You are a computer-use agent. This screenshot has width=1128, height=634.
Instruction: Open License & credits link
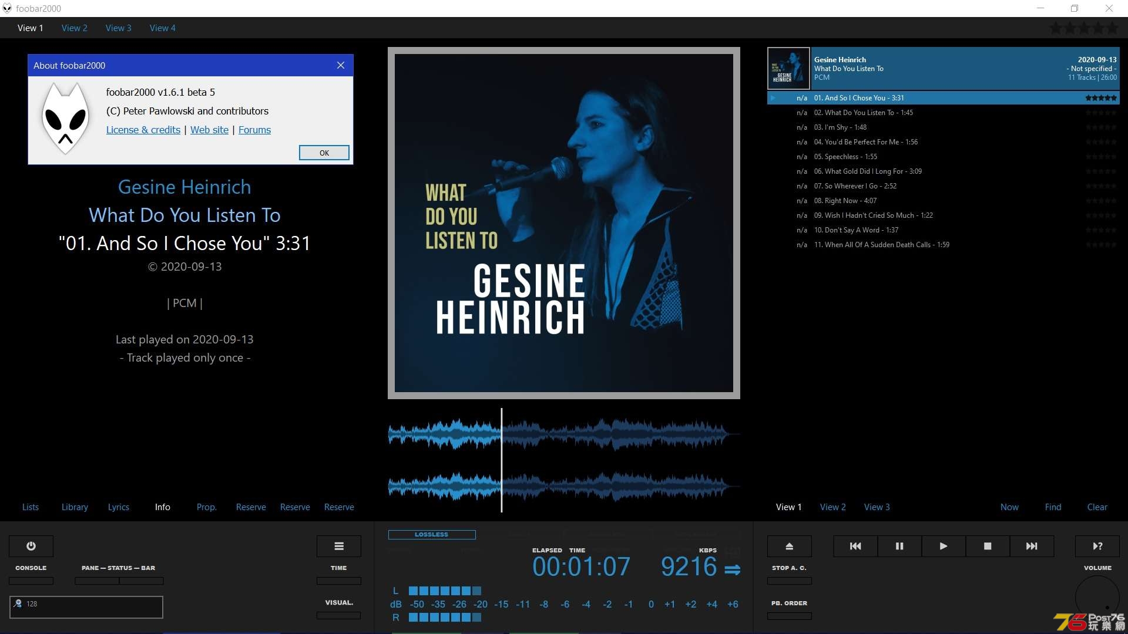point(143,130)
